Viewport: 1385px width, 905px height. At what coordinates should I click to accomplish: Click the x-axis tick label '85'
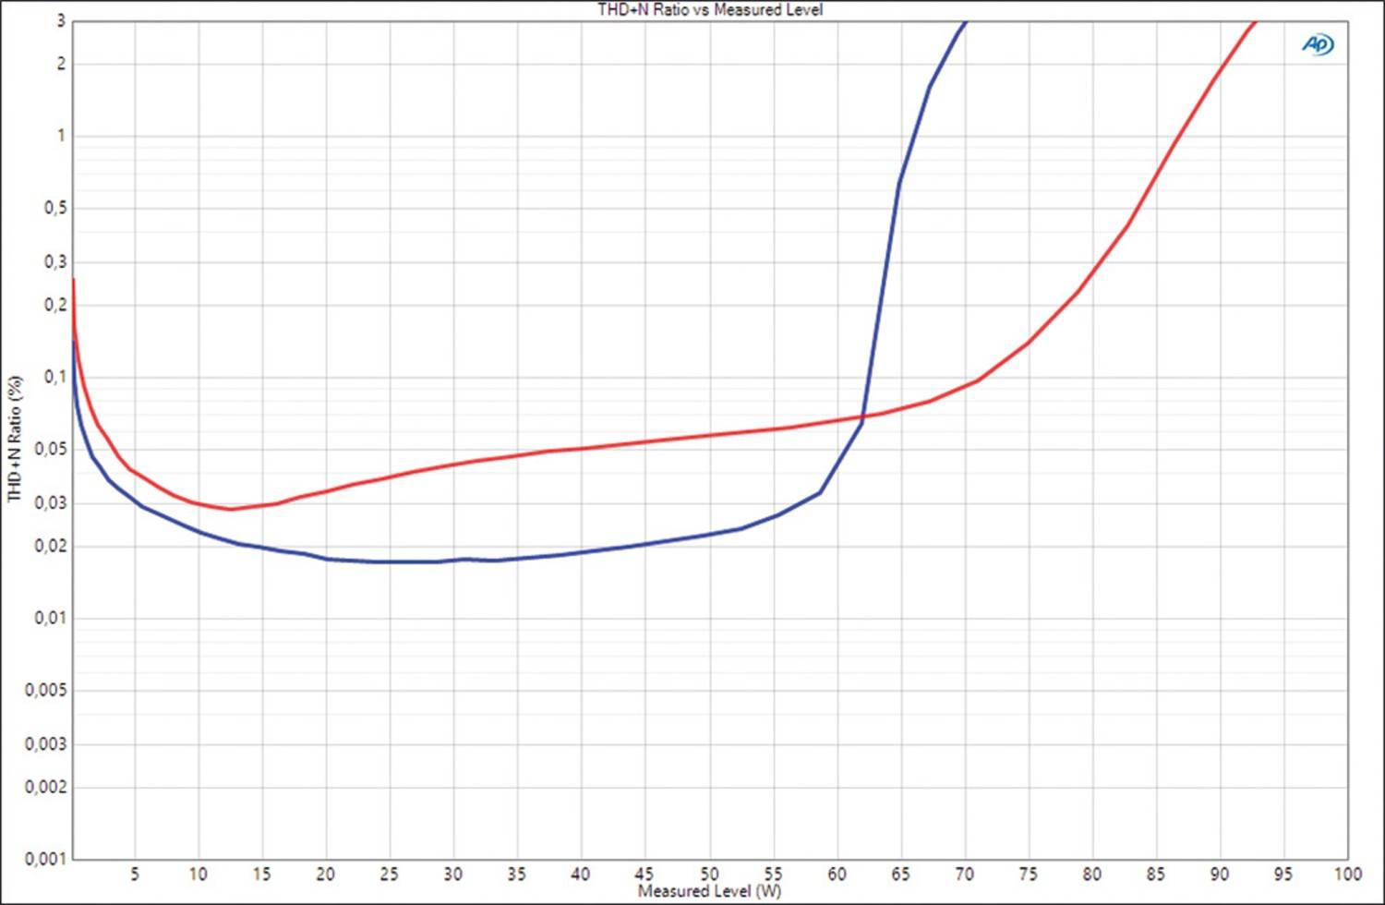coord(1156,874)
